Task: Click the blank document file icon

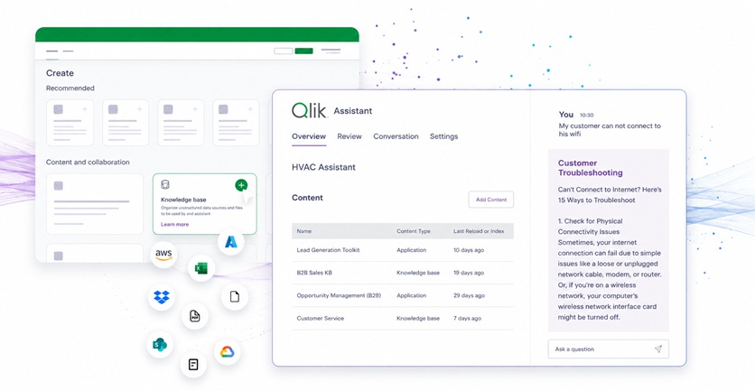Action: coord(235,296)
